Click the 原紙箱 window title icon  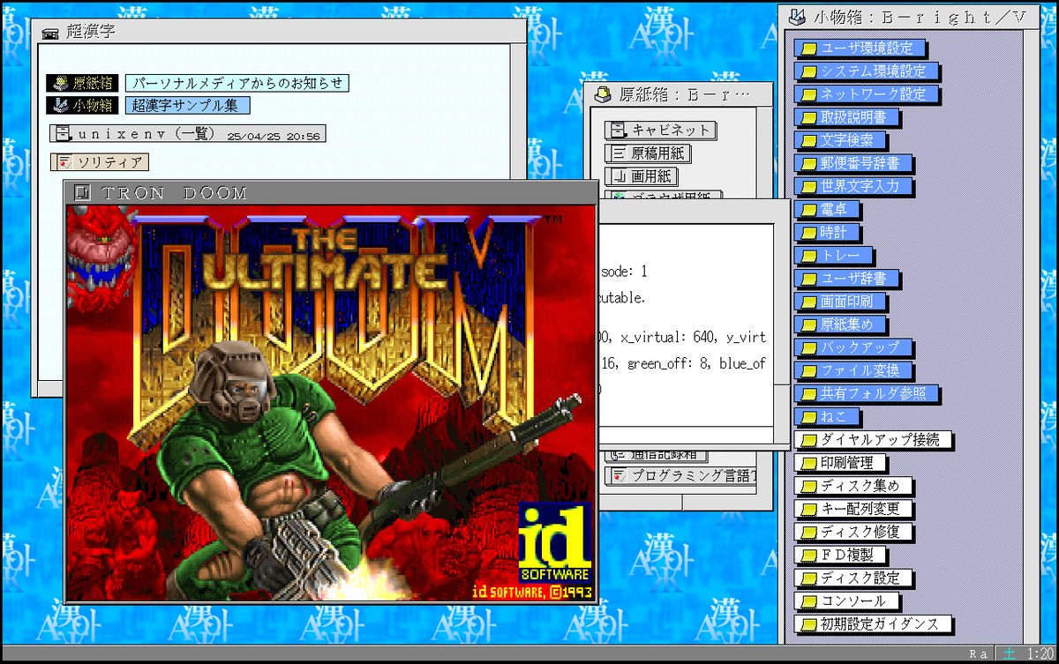[x=604, y=93]
